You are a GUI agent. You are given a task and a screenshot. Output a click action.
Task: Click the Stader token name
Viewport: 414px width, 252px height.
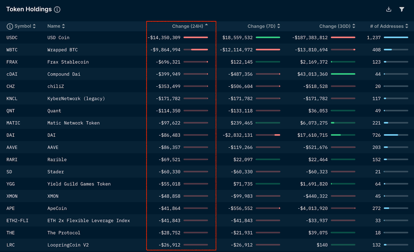coord(56,172)
